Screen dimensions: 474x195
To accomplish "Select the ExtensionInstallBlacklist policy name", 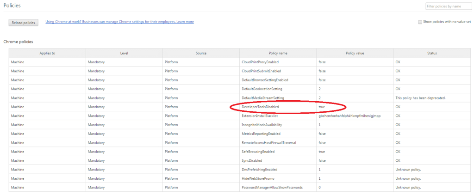I will pos(260,116).
